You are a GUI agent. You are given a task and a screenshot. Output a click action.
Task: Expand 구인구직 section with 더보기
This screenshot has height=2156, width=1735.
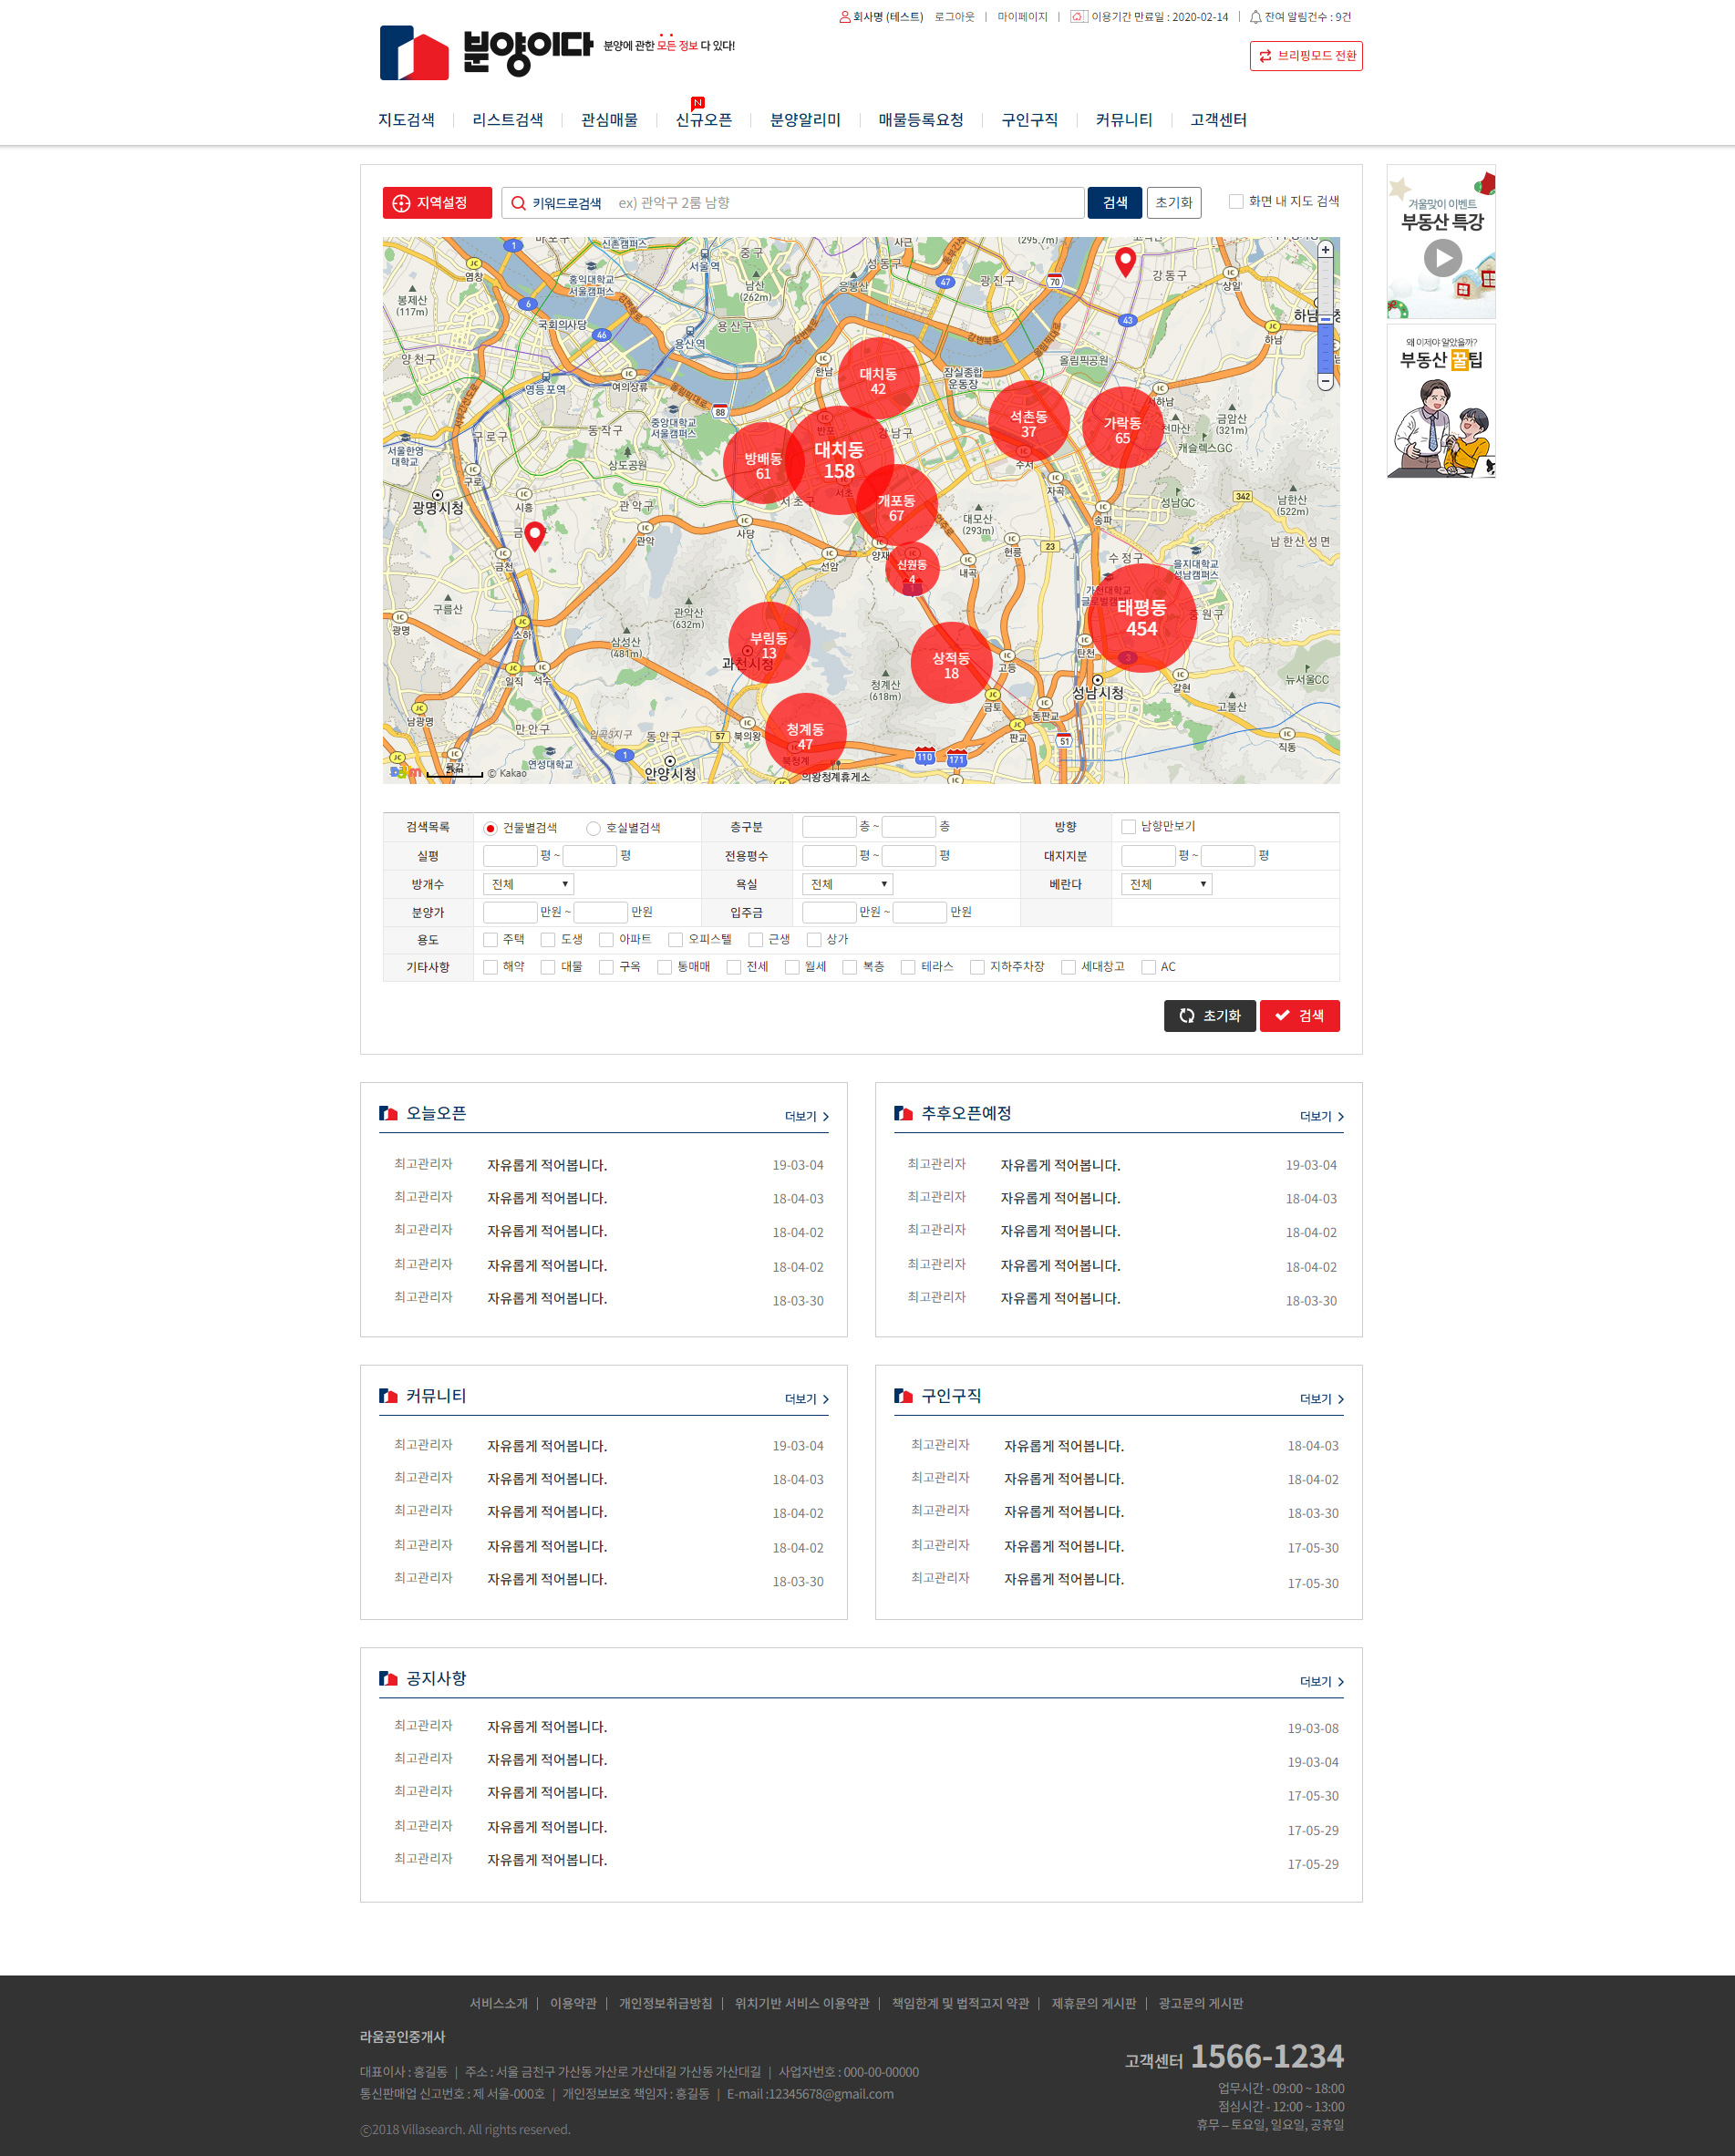pos(1321,1399)
